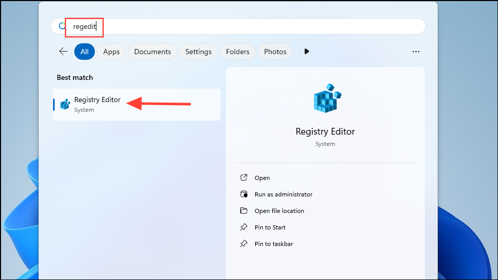Click large Registry Editor icon in preview
The image size is (498, 280).
point(327,98)
